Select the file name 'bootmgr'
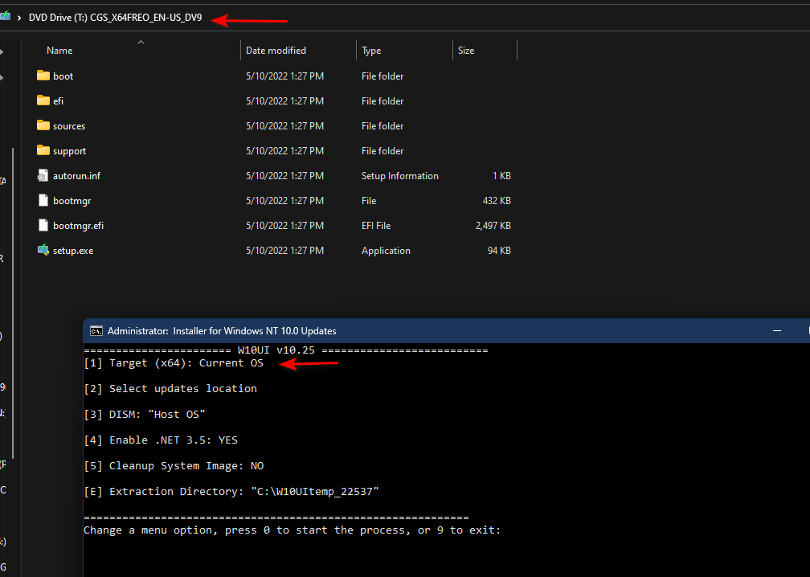 pos(72,201)
